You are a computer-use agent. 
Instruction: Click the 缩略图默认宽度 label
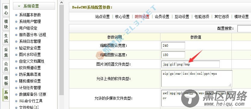113,45
